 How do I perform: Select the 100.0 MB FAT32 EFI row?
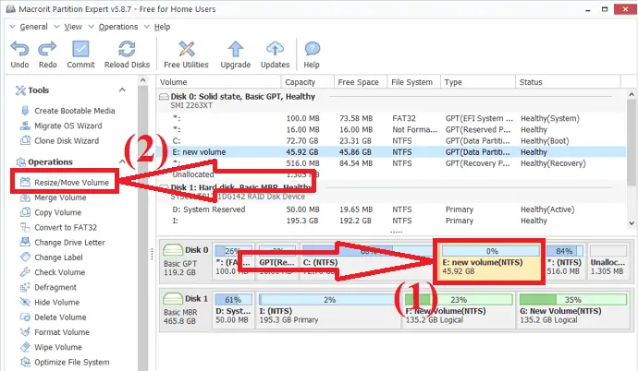pyautogui.click(x=391, y=118)
